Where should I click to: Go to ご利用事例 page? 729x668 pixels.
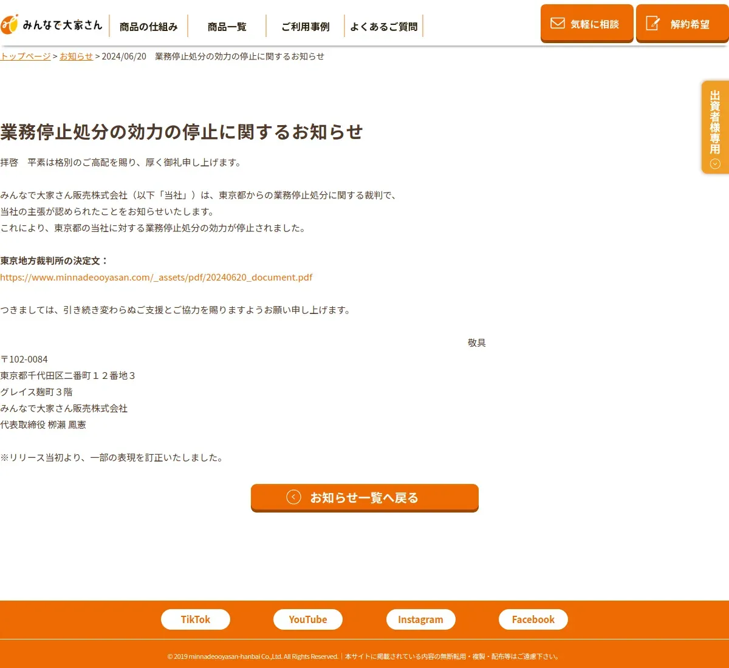[x=306, y=27]
